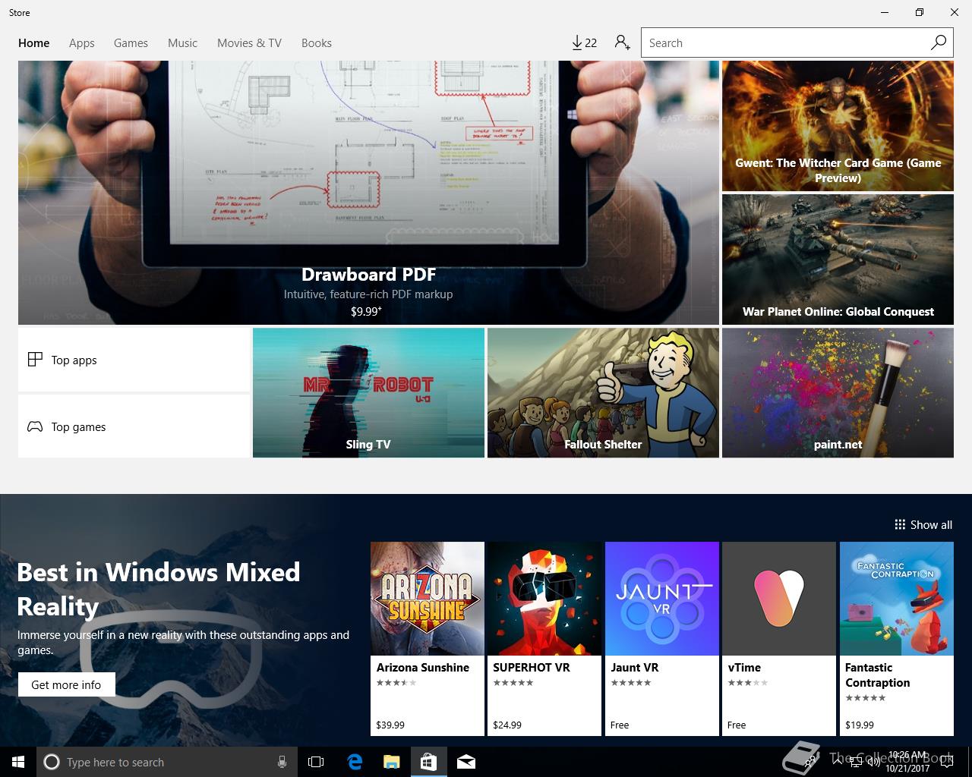Launch Microsoft Edge from the taskbar
The width and height of the screenshot is (972, 777).
pyautogui.click(x=355, y=762)
